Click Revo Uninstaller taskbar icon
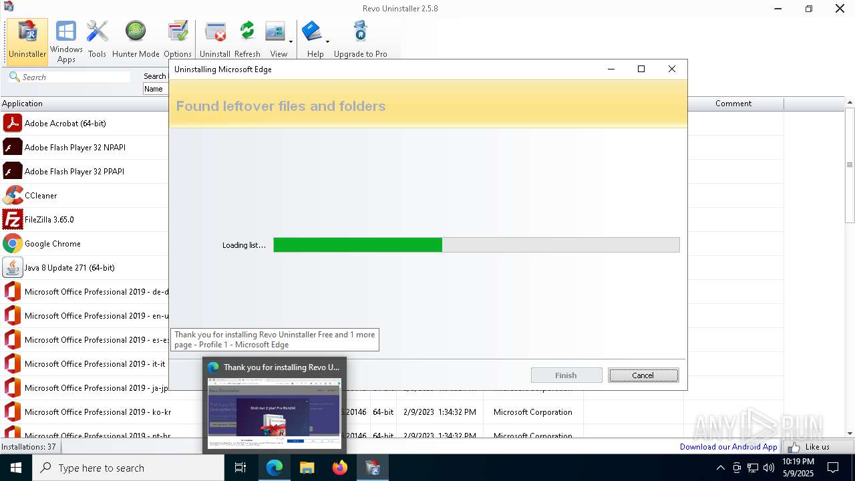 click(x=373, y=468)
